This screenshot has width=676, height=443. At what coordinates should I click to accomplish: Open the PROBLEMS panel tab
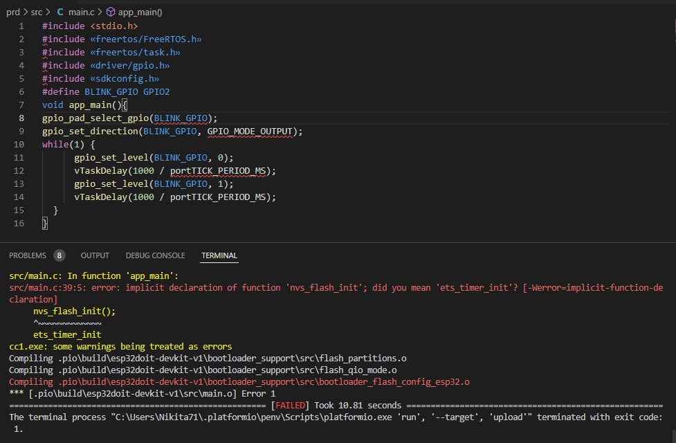click(28, 255)
